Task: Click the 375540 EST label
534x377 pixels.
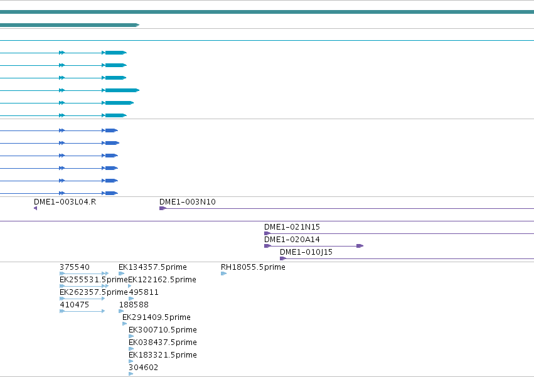Action: pos(75,267)
